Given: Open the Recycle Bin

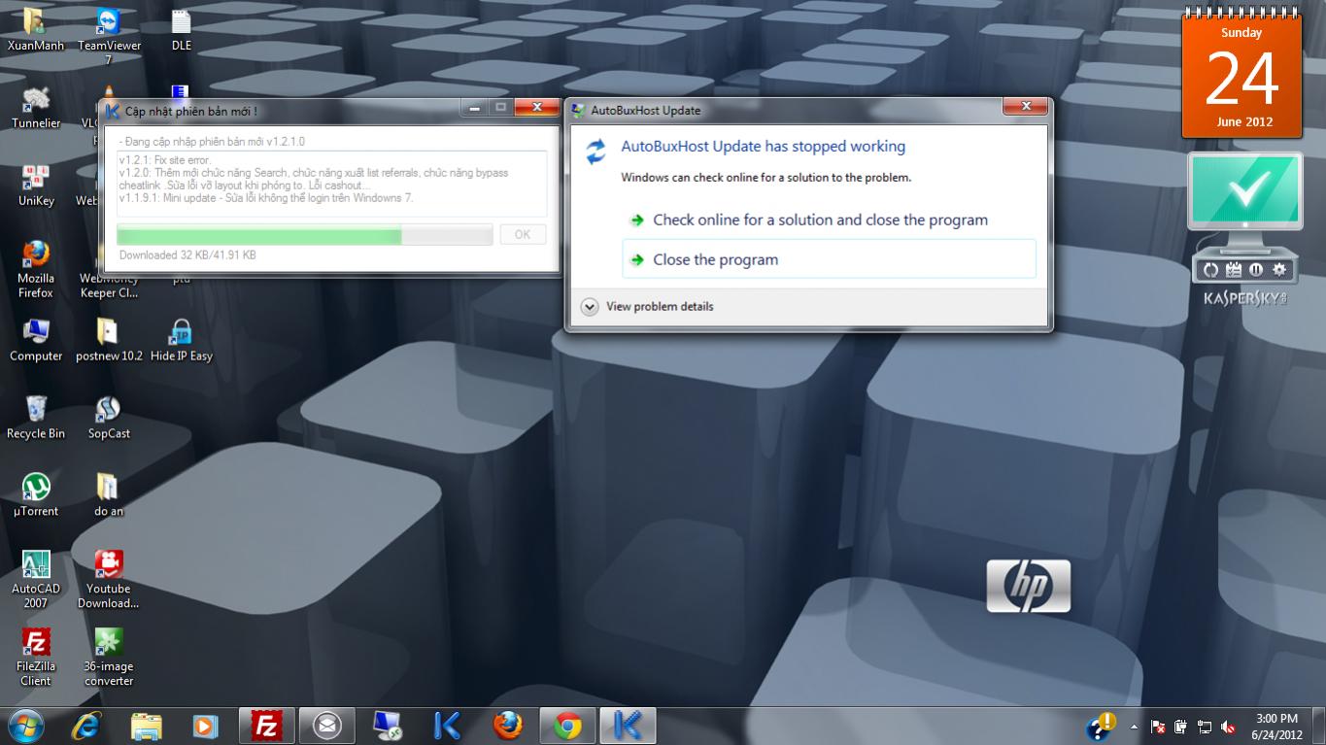Looking at the screenshot, I should (36, 411).
